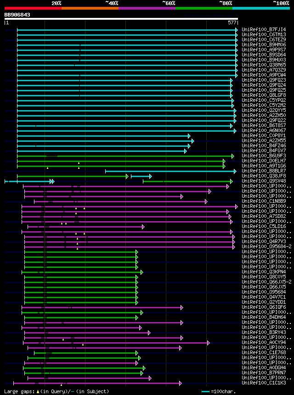Screen dimensions: 294x395
Task: Open the UniRef100_C5YPQ2 entry
Action: pyautogui.click(x=264, y=100)
